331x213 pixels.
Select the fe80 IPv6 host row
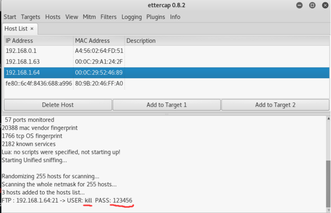38,83
